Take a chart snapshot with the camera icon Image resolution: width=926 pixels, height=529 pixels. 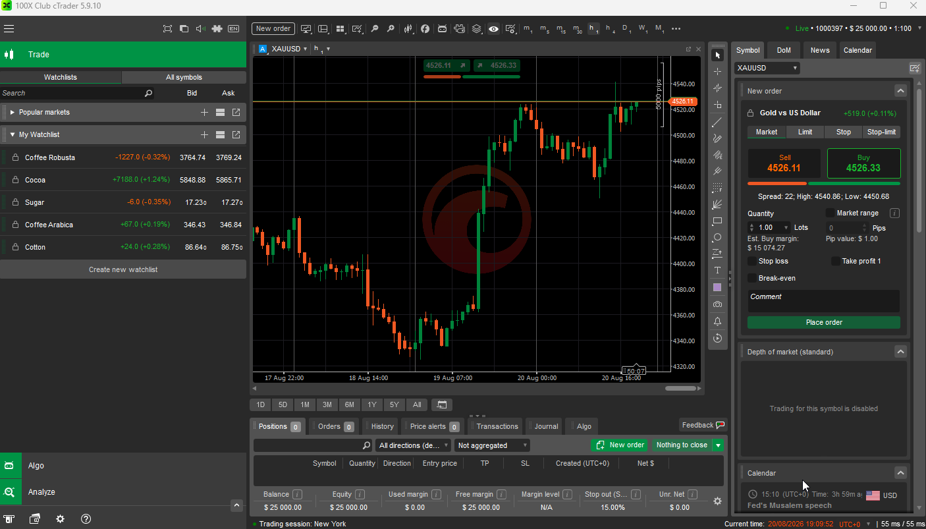718,304
